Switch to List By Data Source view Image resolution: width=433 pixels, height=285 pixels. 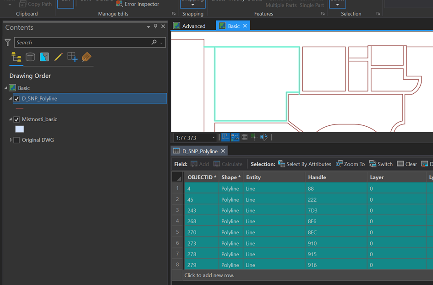(30, 57)
